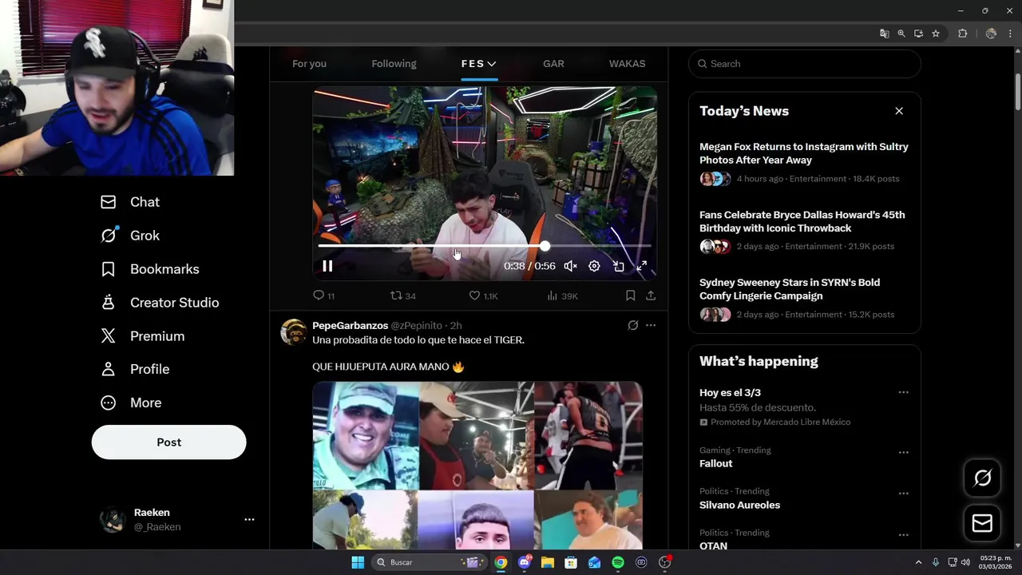The height and width of the screenshot is (575, 1022).
Task: Seek using the video progress slider
Action: 485,246
